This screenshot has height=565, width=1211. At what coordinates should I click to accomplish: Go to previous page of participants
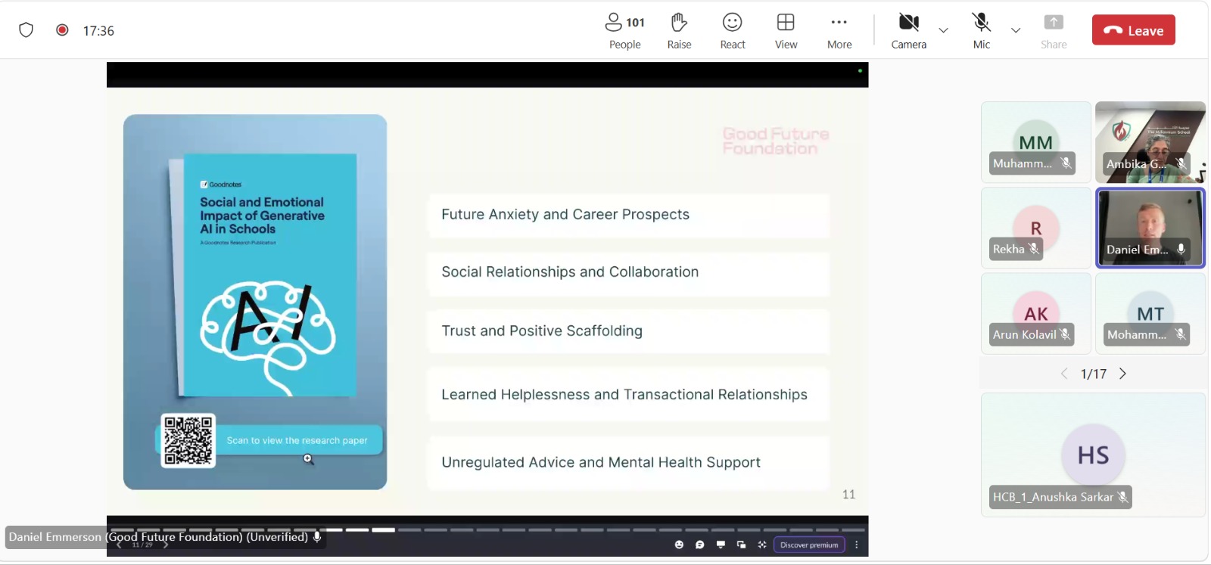[1064, 374]
